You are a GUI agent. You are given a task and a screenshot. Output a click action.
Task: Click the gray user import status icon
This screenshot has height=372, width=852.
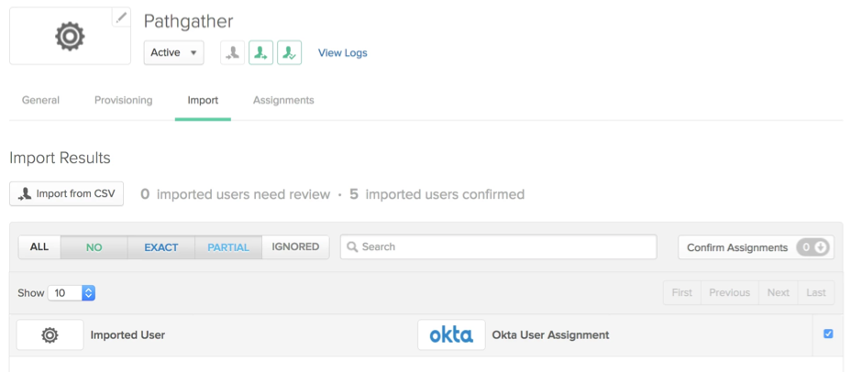(x=233, y=53)
